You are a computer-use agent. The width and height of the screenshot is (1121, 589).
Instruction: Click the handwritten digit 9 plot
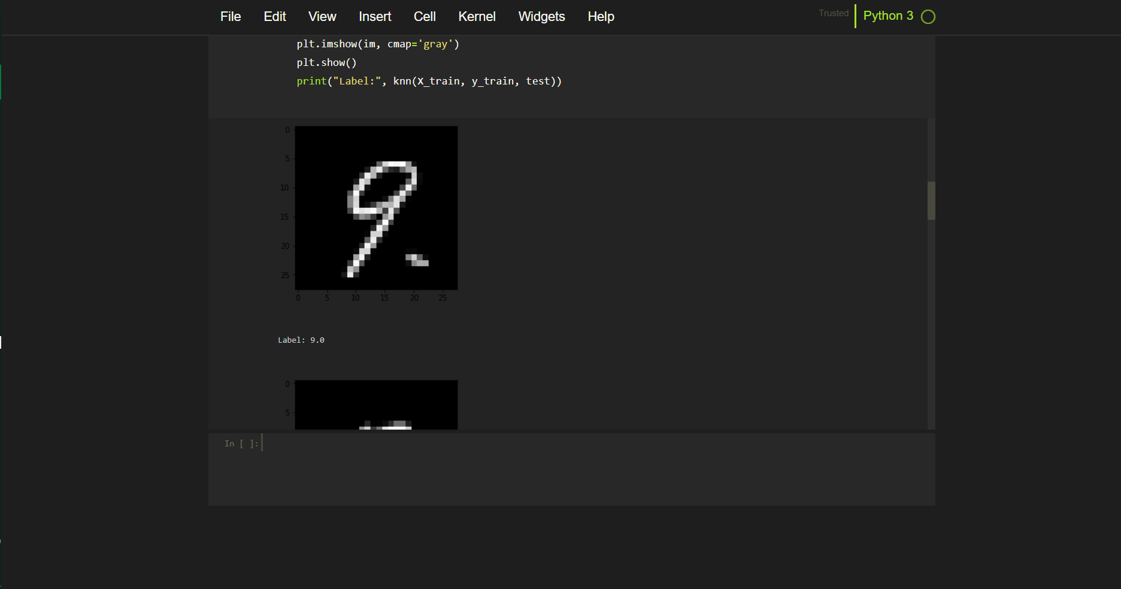(x=376, y=208)
